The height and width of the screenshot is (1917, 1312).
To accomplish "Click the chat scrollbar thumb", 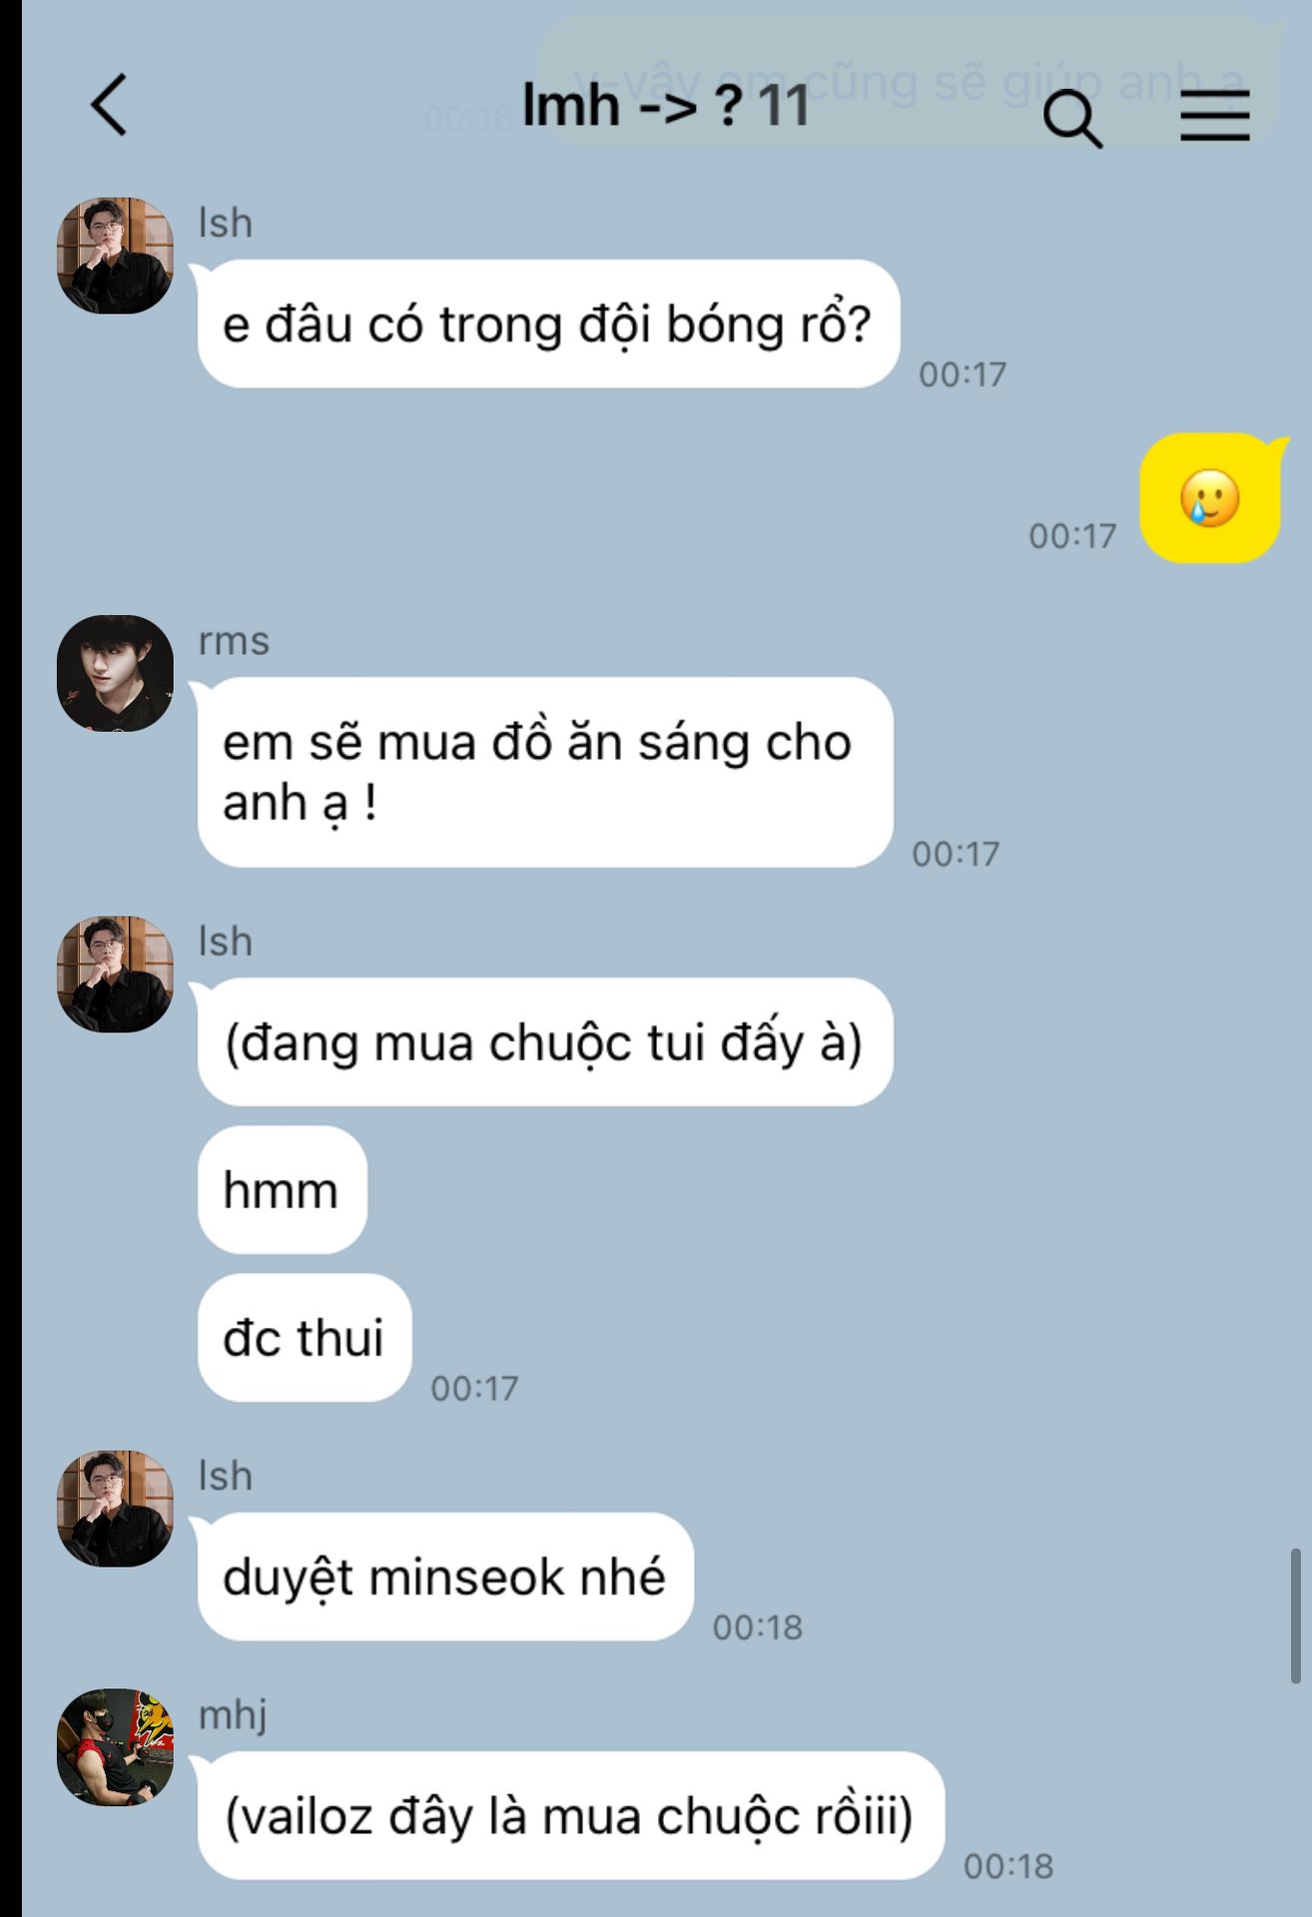I will [1295, 1615].
